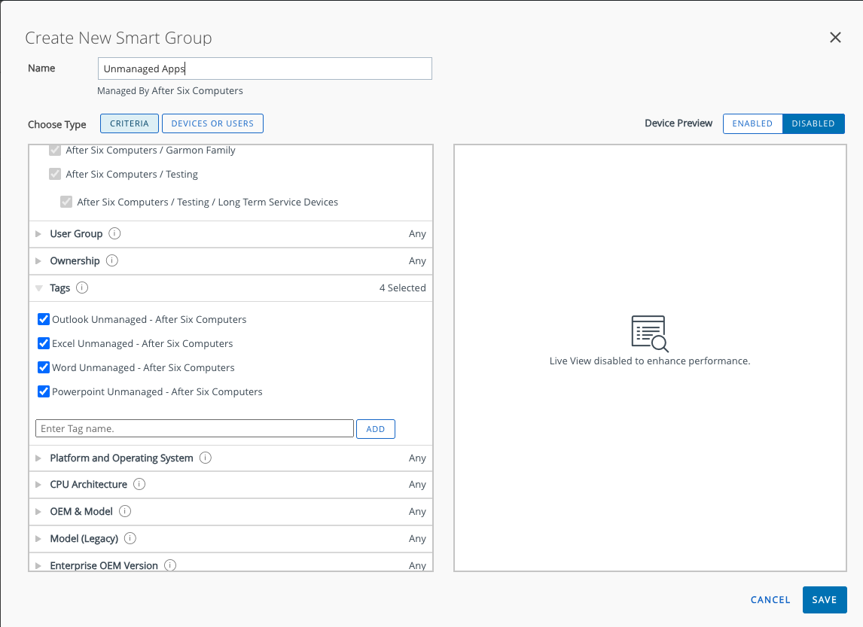Click into the Name input field

(265, 68)
